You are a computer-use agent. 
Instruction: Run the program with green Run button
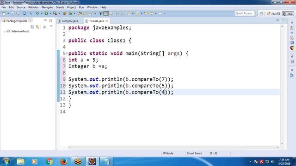46,13
